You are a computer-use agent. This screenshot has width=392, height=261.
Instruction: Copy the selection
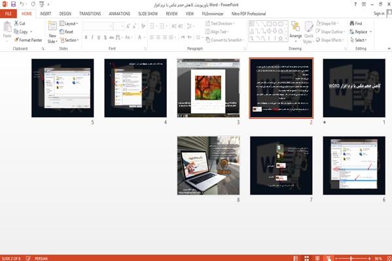(21, 32)
